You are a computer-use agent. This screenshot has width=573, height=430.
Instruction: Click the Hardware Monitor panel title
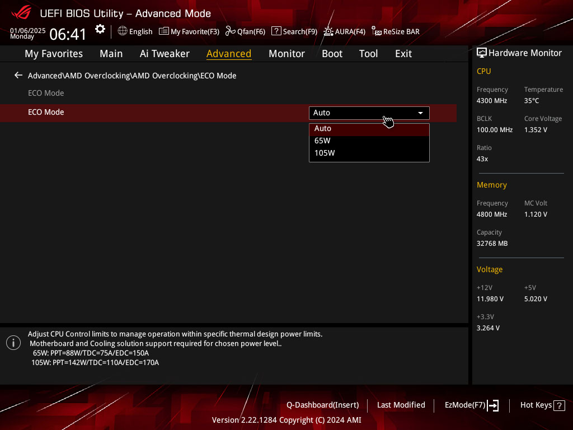(x=525, y=53)
